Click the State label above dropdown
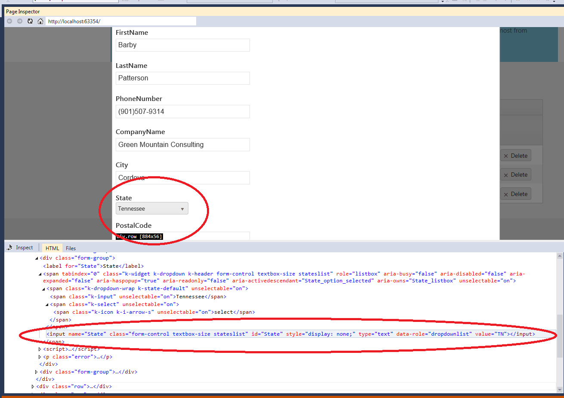The width and height of the screenshot is (564, 398). point(124,198)
